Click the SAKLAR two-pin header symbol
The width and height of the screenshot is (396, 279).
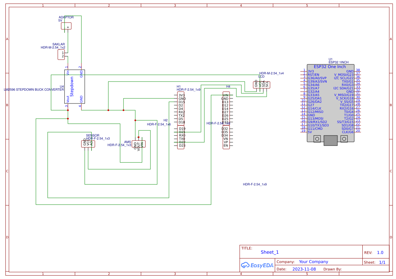(61, 55)
